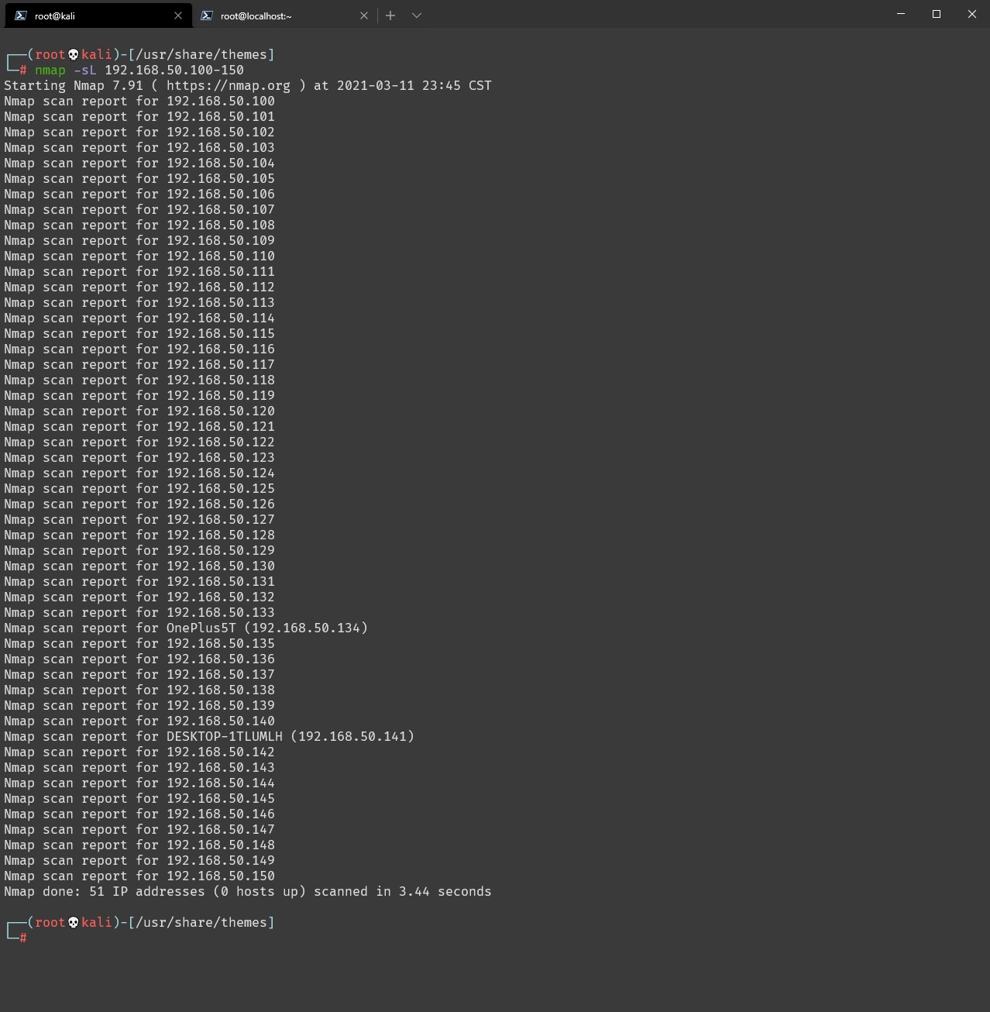Minimize the terminal window
The height and width of the screenshot is (1012, 990).
pos(901,14)
